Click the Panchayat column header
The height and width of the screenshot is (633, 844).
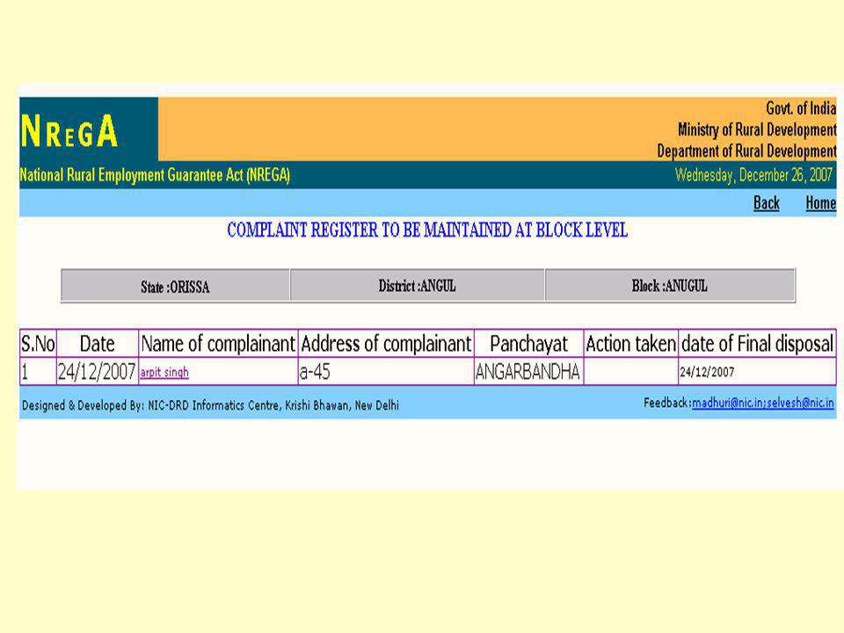point(528,344)
